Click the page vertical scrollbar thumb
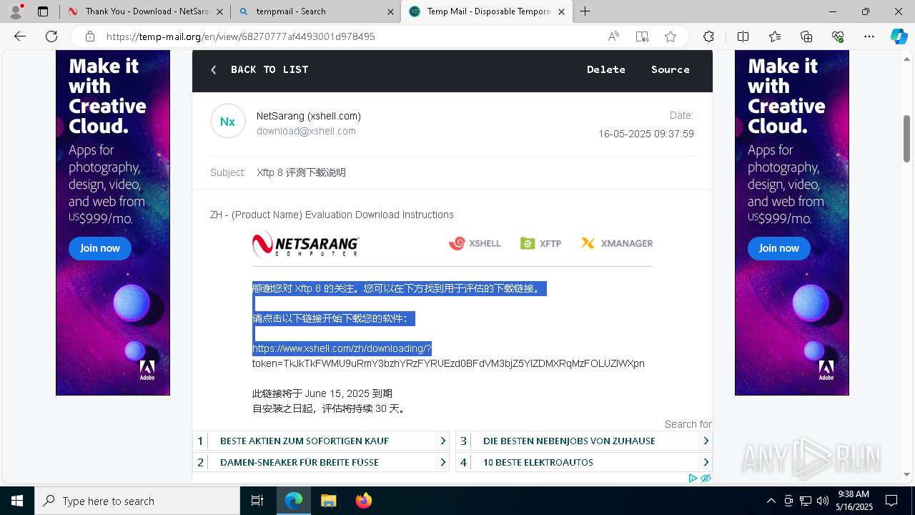 (x=907, y=139)
